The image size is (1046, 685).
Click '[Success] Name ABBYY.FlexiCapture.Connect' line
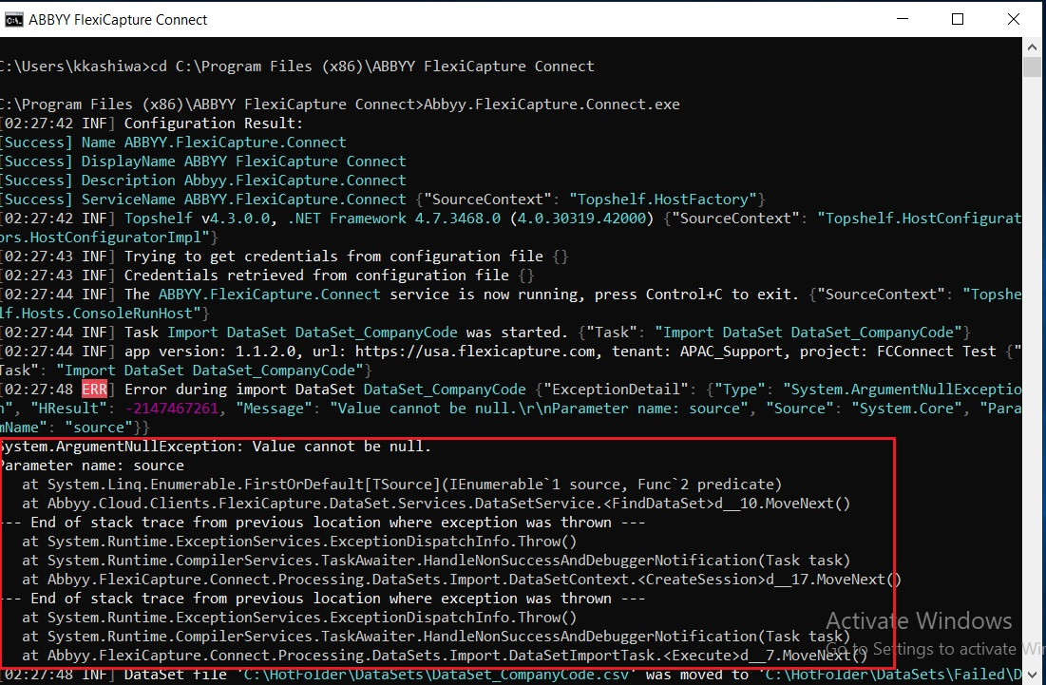click(x=174, y=143)
